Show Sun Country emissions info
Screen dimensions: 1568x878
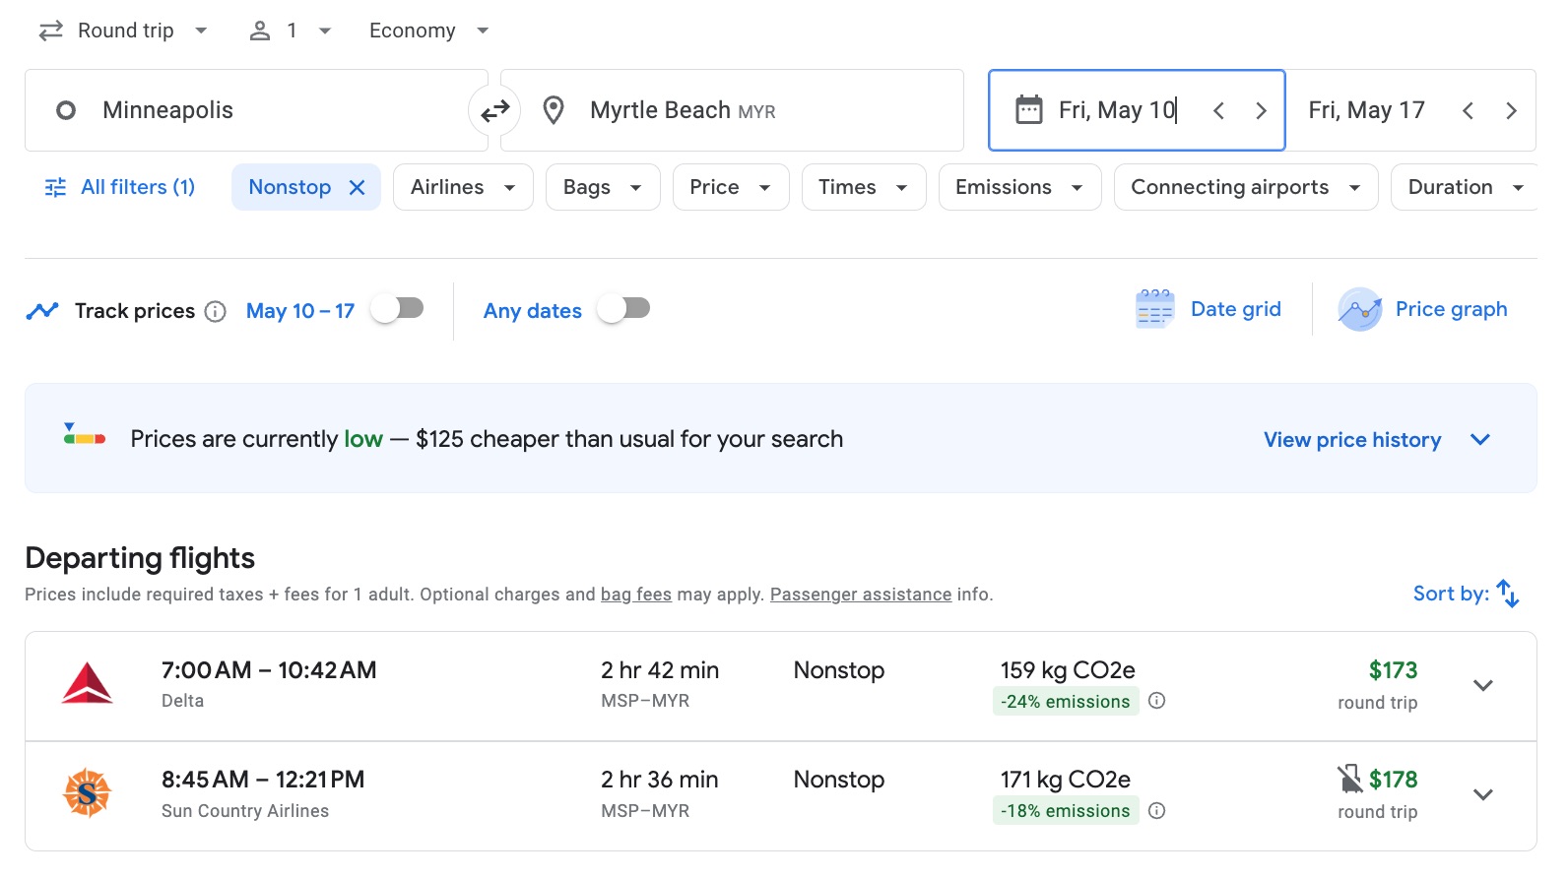point(1157,810)
